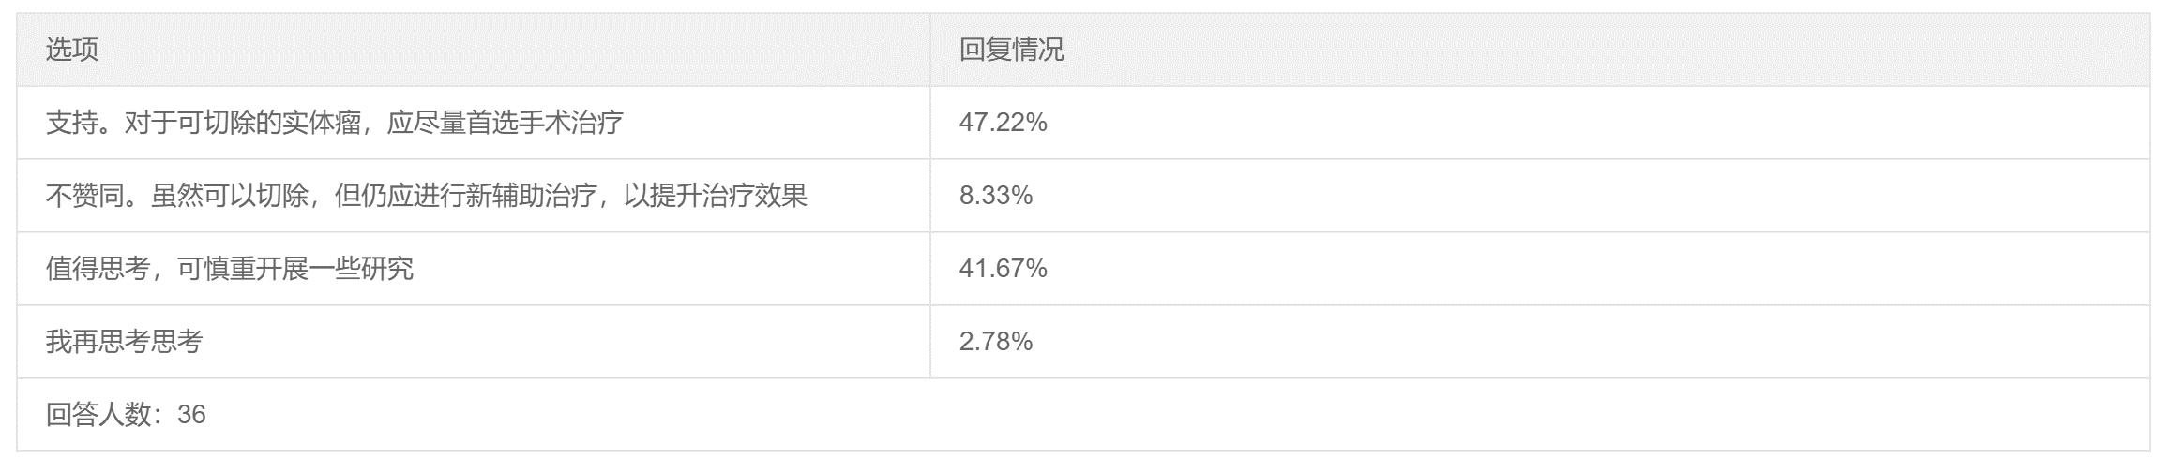
Task: Click 开展一些研究 in the third option
Action: pyautogui.click(x=336, y=269)
